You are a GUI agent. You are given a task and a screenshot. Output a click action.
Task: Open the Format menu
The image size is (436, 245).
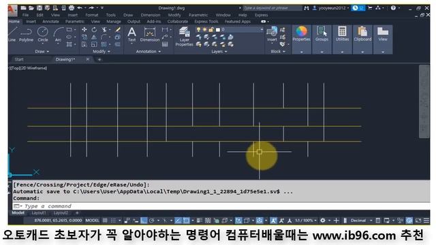(x=92, y=15)
